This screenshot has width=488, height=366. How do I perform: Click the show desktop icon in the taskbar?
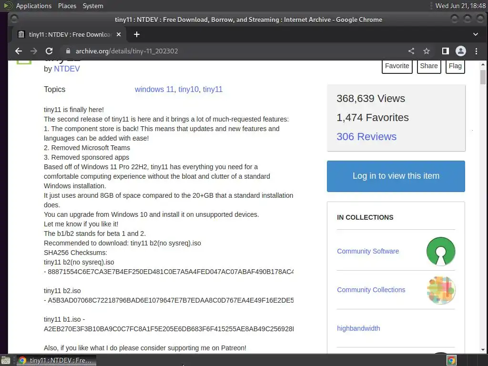6,360
